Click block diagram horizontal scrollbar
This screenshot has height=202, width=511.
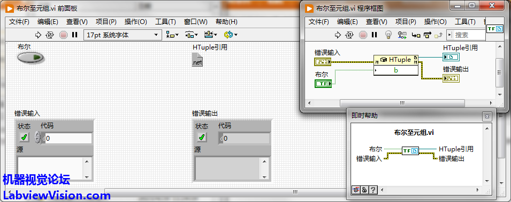tap(402, 103)
